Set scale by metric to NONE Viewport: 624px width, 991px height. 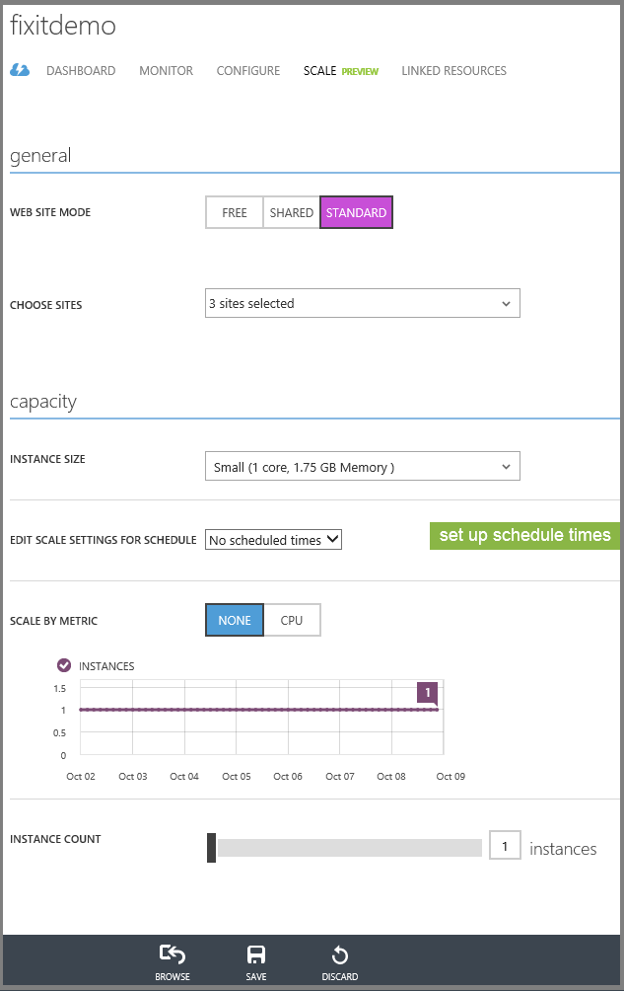(x=235, y=620)
